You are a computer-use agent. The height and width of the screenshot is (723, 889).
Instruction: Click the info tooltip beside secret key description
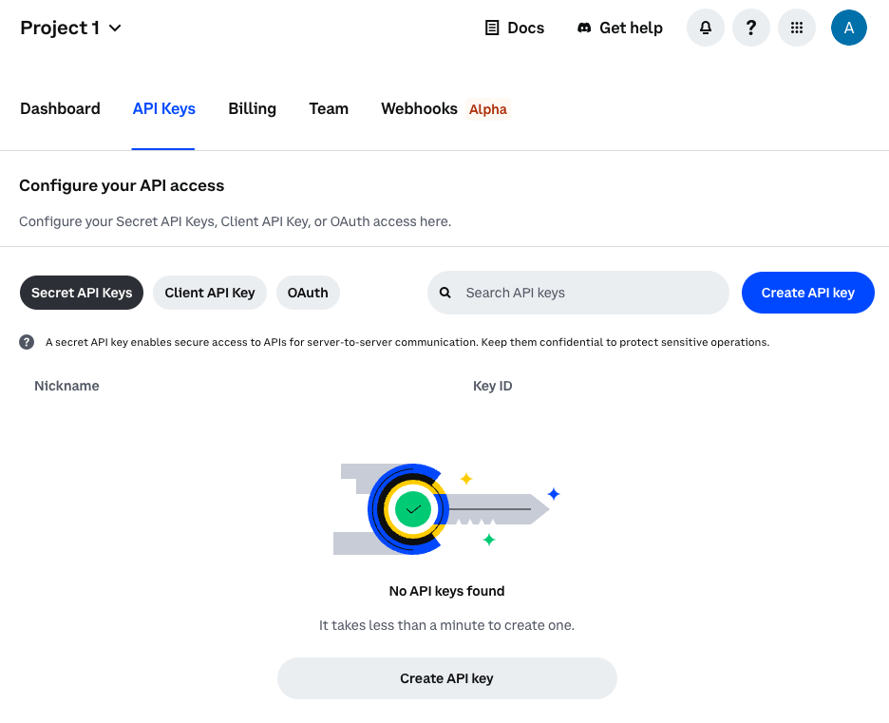click(x=26, y=341)
